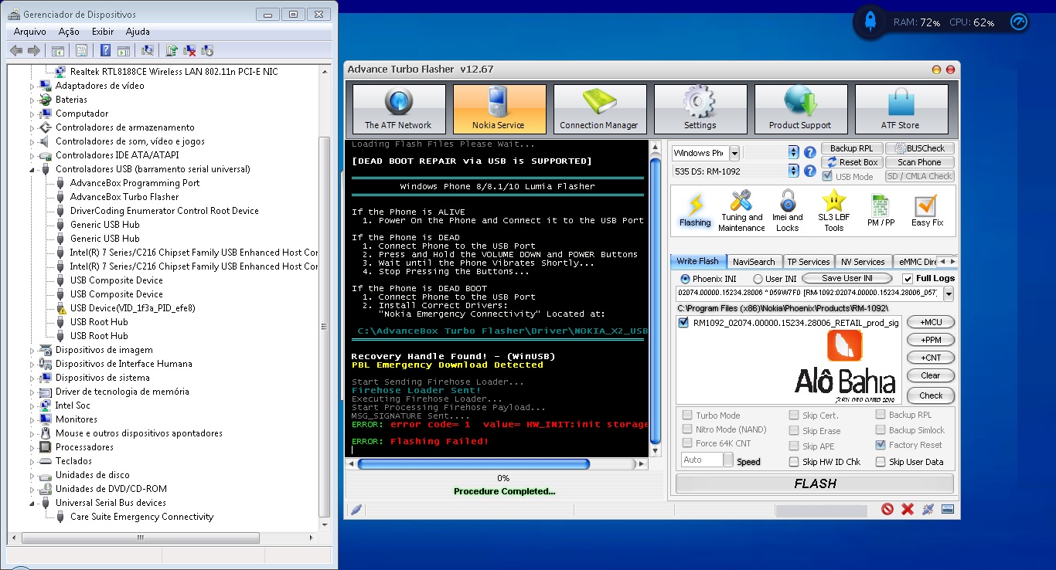
Task: Click the Reset Box button
Action: click(851, 162)
